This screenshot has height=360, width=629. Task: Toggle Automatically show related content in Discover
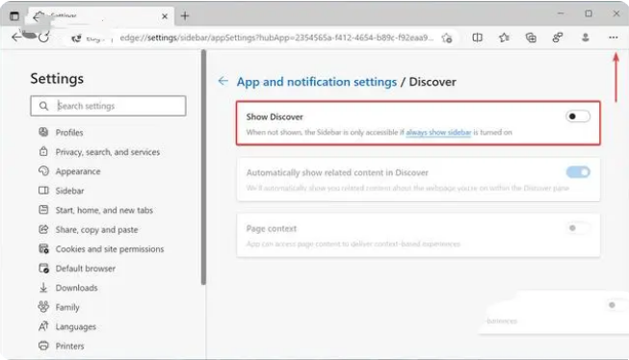[x=578, y=172]
